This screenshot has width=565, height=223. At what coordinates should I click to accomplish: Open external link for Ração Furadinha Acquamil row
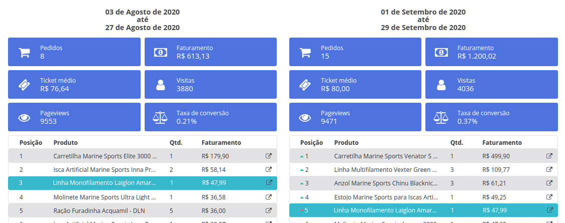point(268,210)
